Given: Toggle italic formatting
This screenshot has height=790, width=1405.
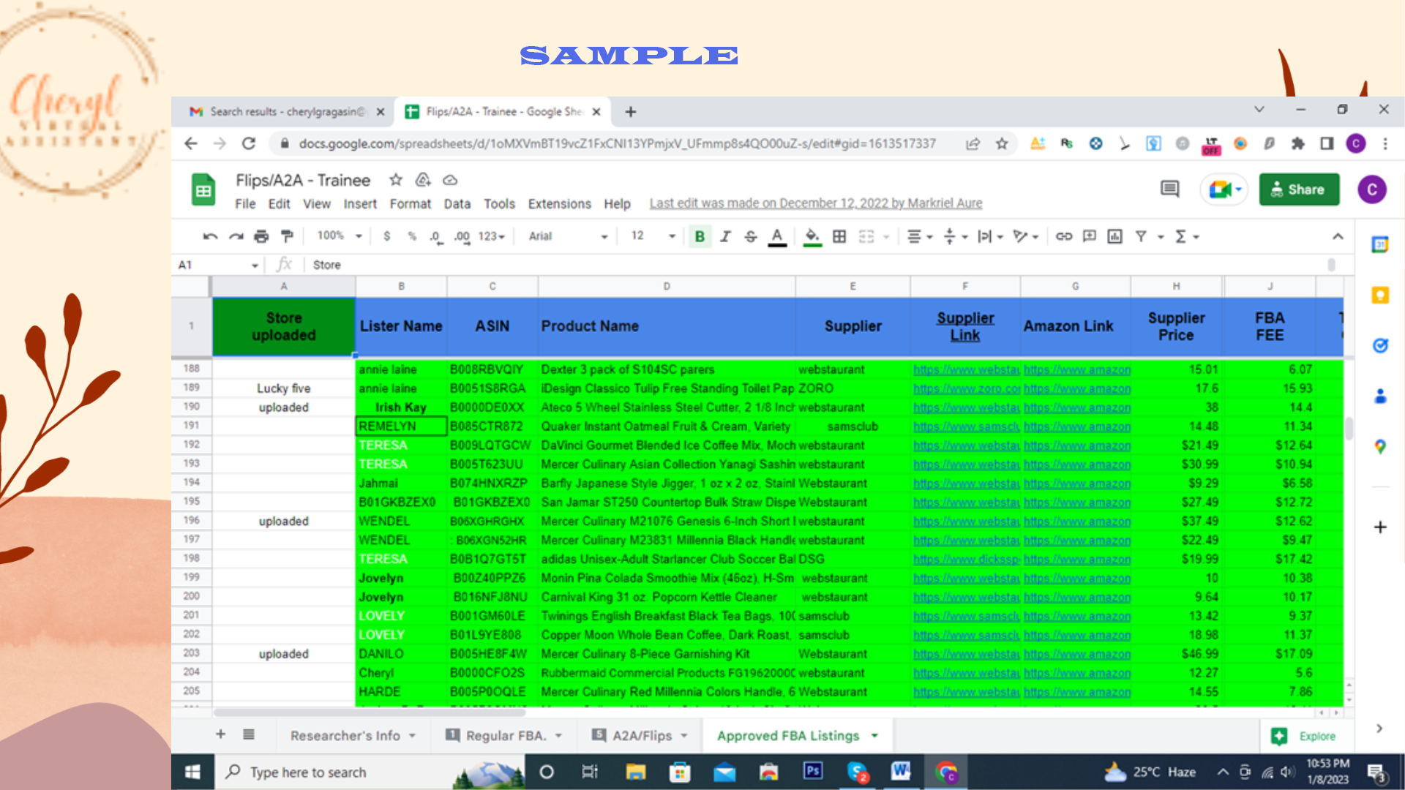Looking at the screenshot, I should [725, 236].
